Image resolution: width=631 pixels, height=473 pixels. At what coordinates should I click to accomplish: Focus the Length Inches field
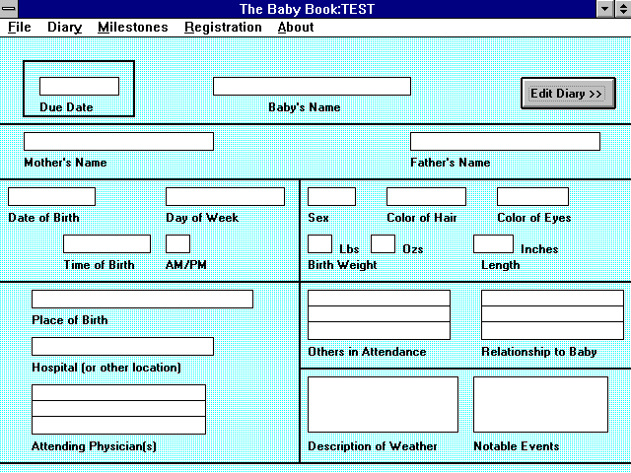[493, 244]
